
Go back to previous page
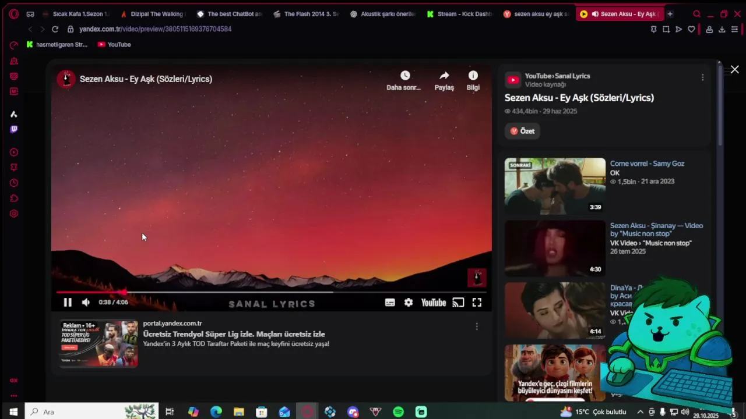30,29
